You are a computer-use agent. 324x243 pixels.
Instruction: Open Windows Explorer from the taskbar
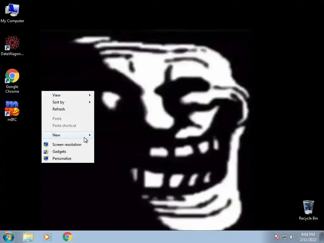(28, 237)
